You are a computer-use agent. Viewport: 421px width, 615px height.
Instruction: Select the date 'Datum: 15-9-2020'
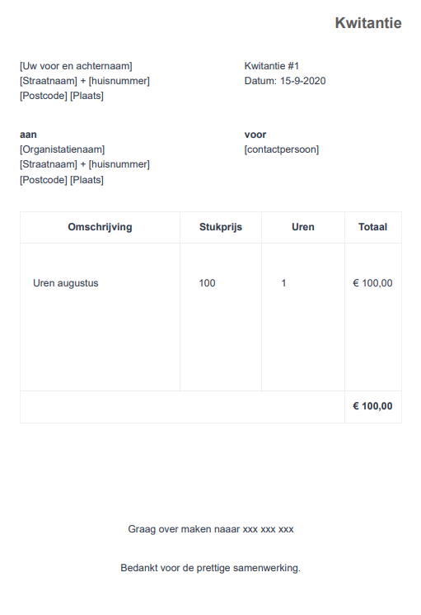[x=285, y=81]
